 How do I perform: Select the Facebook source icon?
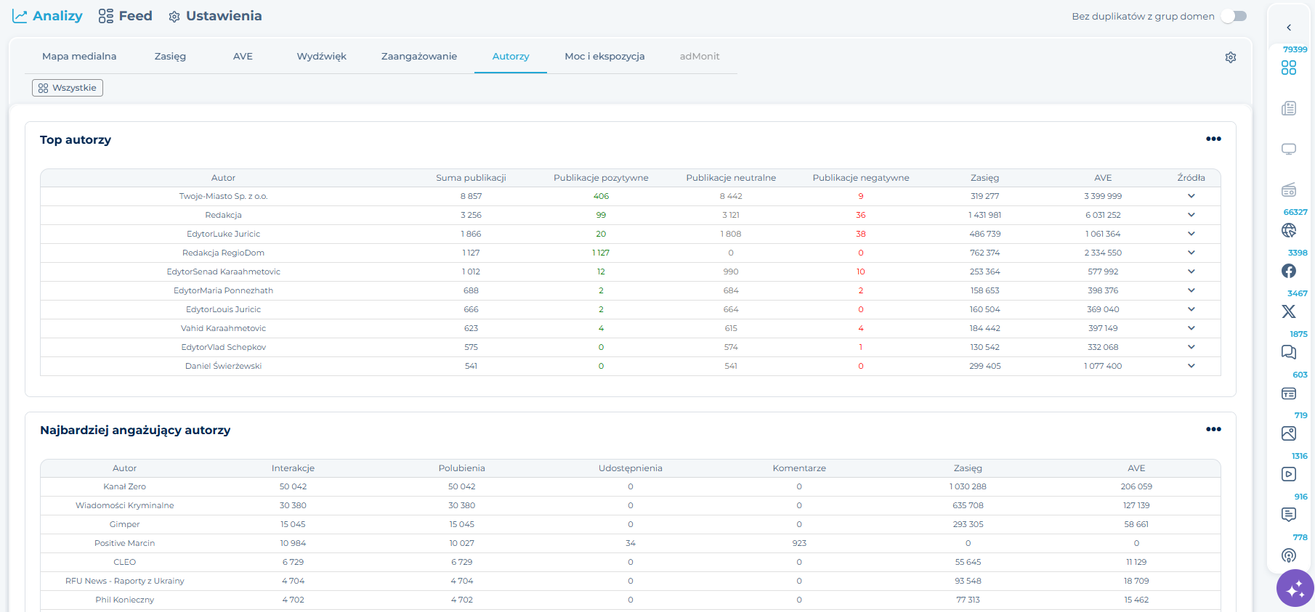(x=1289, y=271)
